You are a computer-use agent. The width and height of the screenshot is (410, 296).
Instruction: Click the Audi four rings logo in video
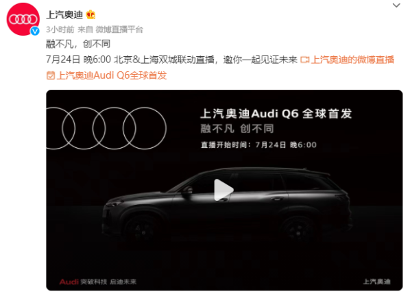coord(106,128)
